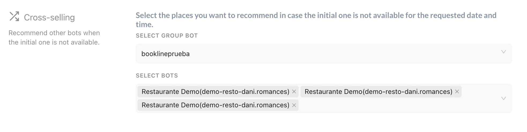This screenshot has width=527, height=132.
Task: Click the booklineprueba selected value text
Action: coord(165,54)
